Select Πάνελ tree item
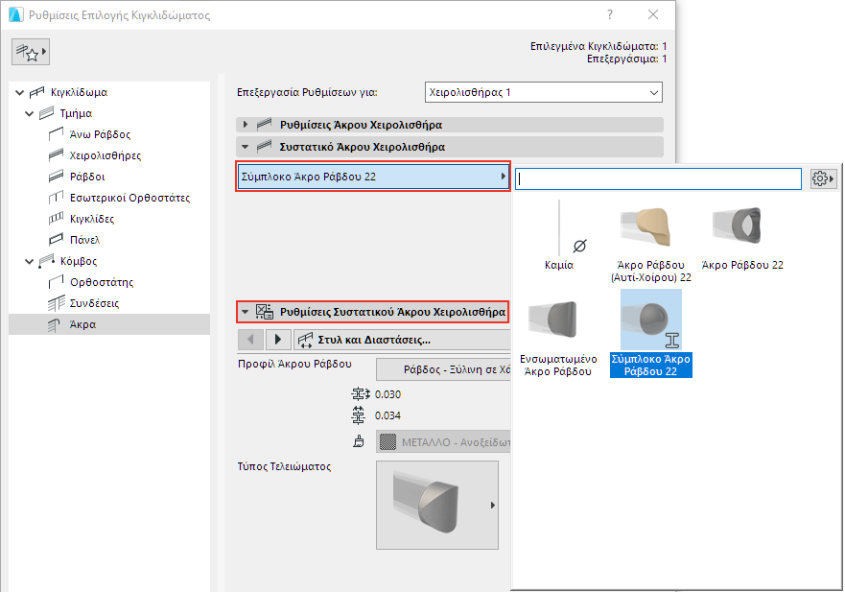 [x=84, y=239]
